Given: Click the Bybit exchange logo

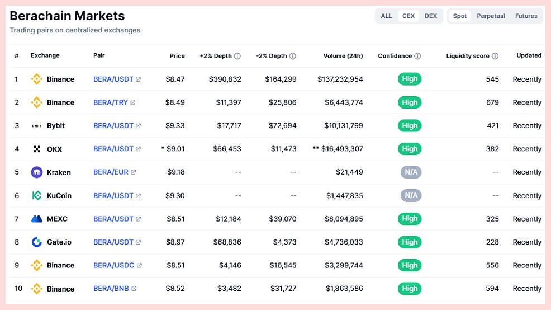Looking at the screenshot, I should click(36, 125).
